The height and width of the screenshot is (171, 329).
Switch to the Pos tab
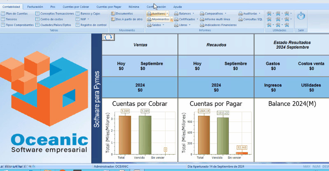pos(53,7)
